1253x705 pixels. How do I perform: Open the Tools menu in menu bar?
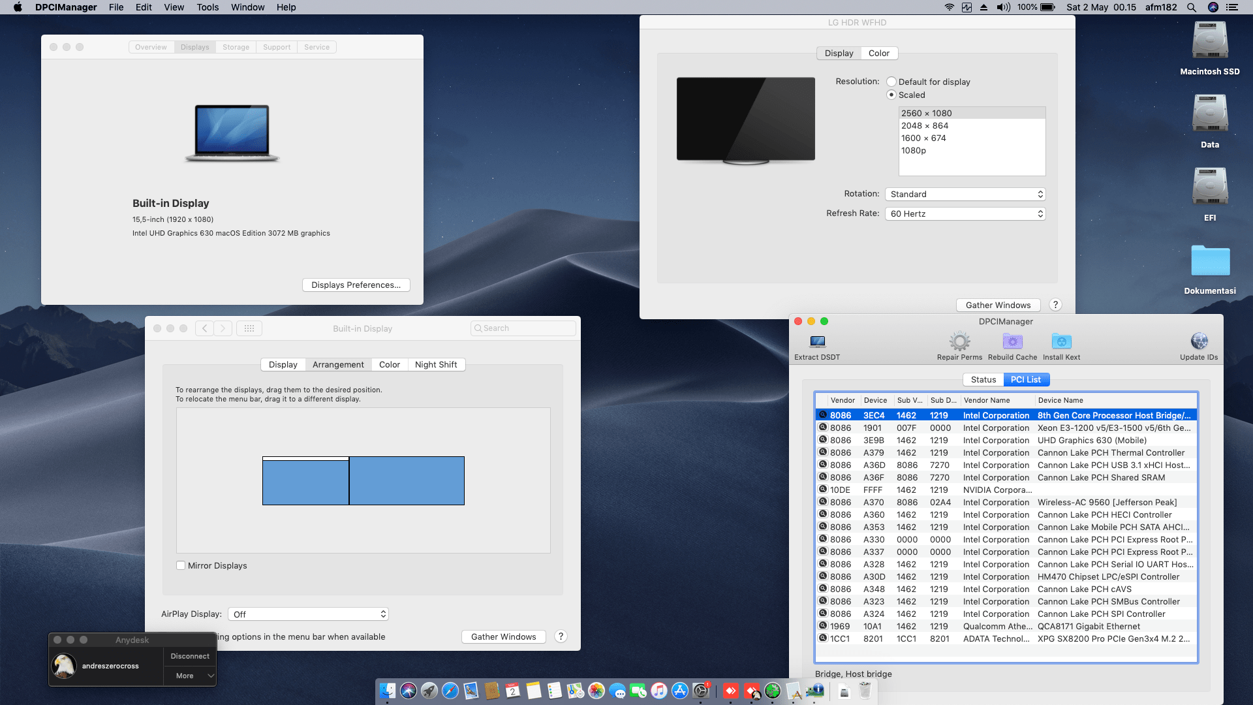coord(208,7)
